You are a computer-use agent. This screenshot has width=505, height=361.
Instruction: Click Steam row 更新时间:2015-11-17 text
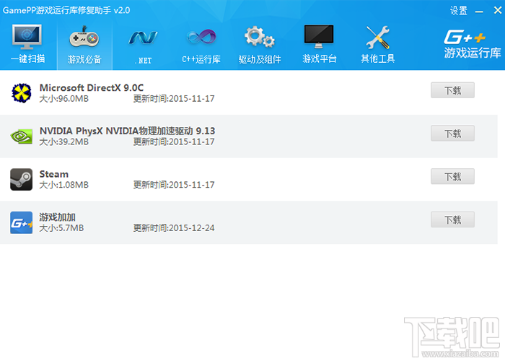[174, 185]
